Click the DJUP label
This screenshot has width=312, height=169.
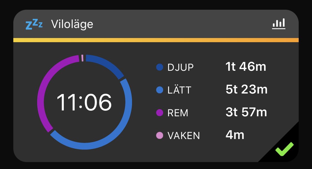point(181,67)
